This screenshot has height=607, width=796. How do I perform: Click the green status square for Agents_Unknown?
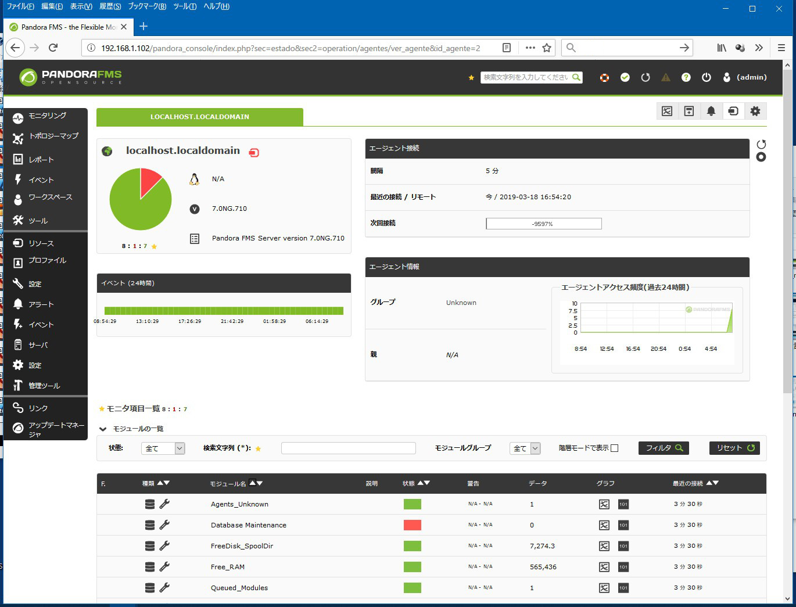[x=413, y=504]
